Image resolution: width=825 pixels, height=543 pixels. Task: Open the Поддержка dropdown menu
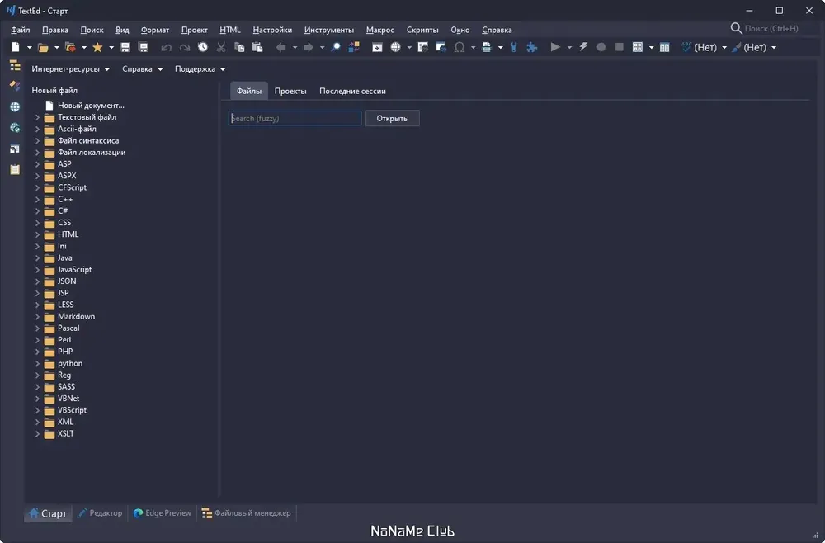click(x=200, y=69)
